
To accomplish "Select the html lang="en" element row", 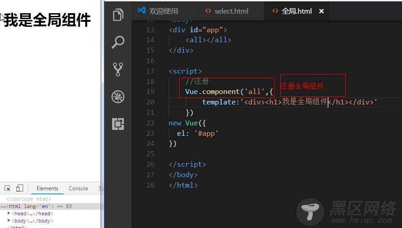I will 50,206.
